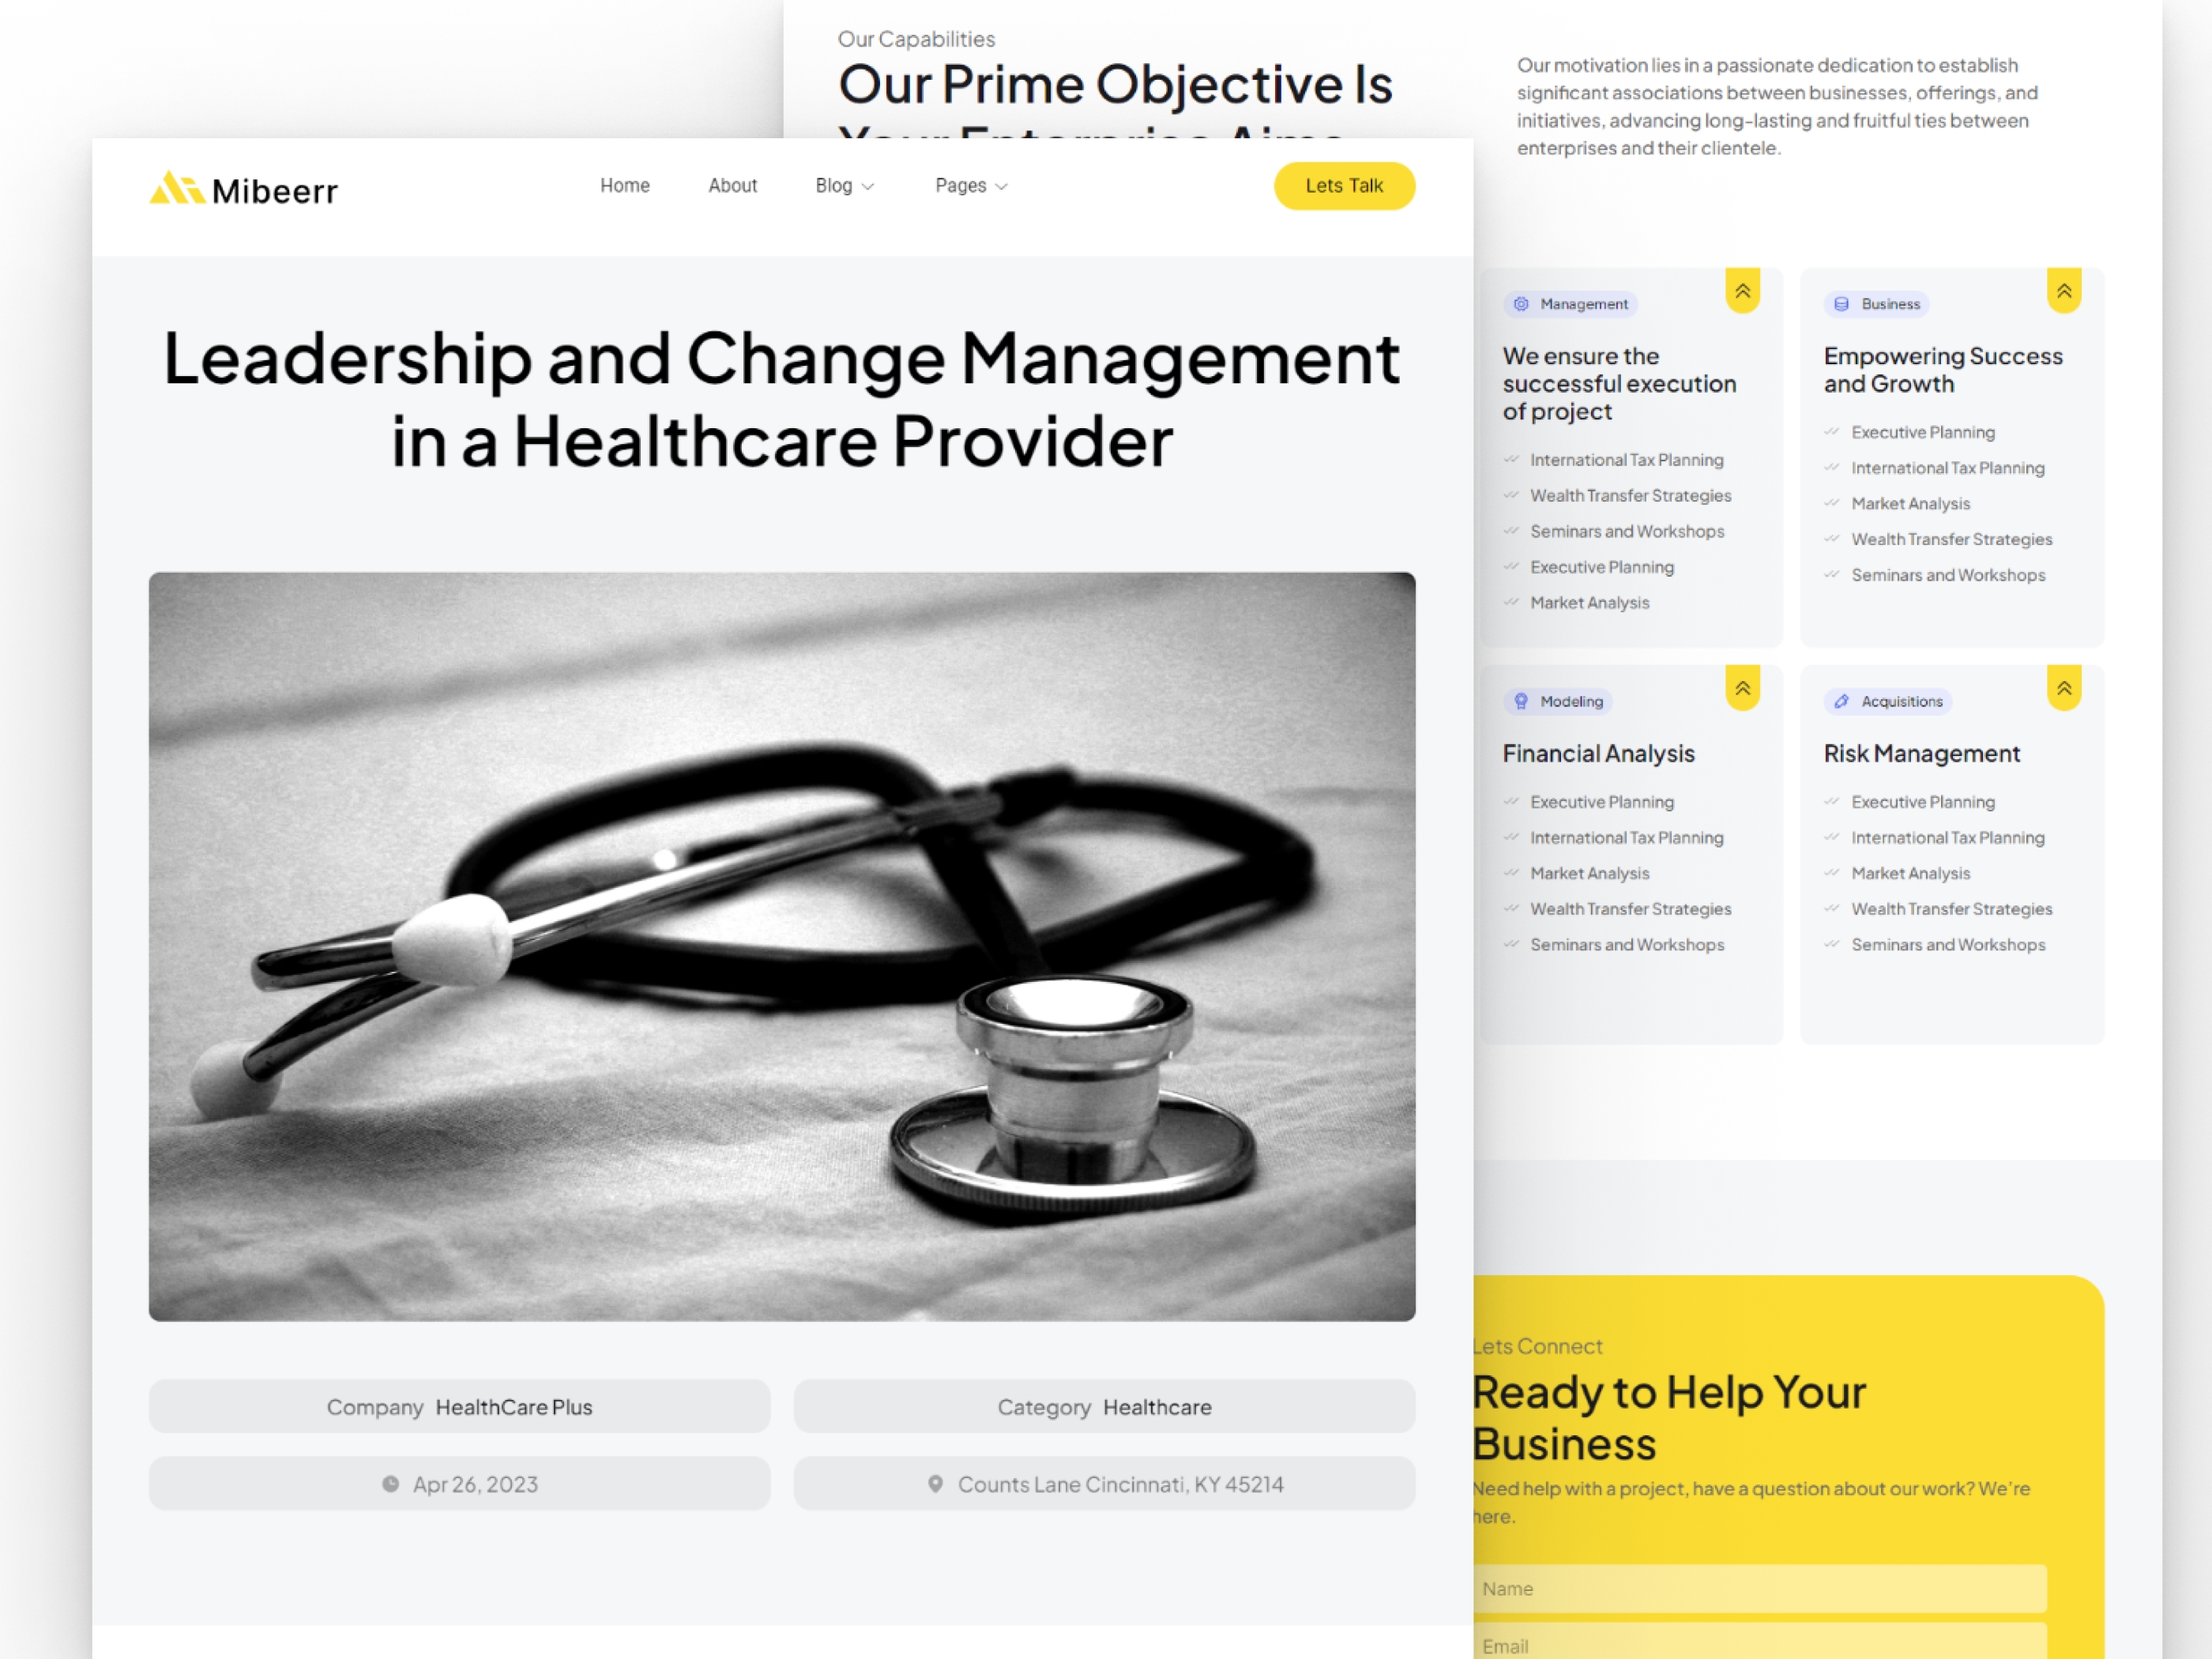This screenshot has width=2212, height=1659.
Task: Click the yellow arrow icon on Management card
Action: tap(1742, 286)
